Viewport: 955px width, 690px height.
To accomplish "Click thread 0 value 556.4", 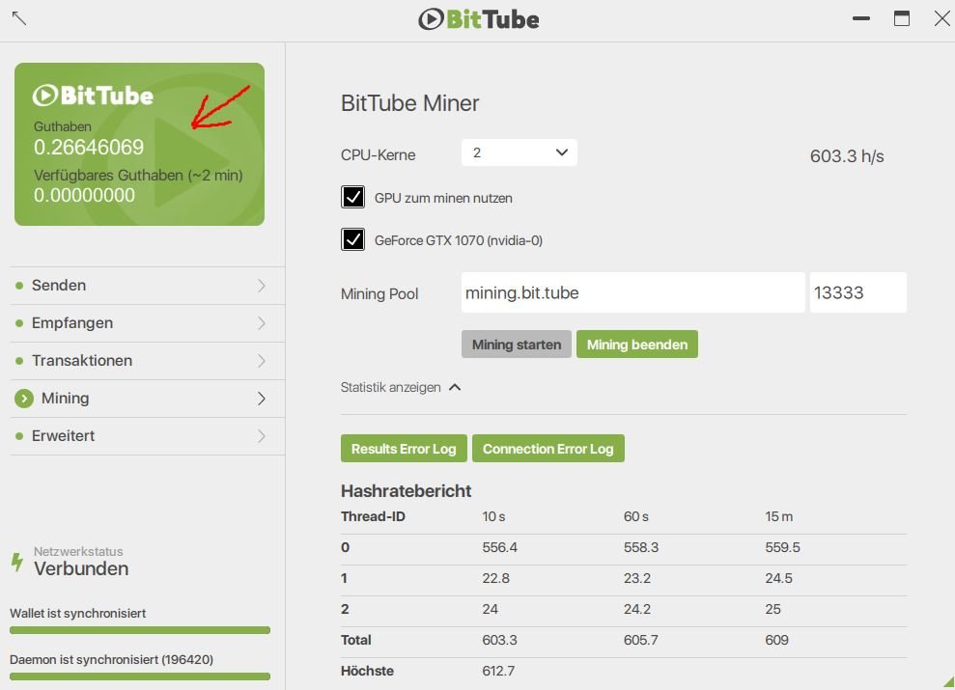I will point(499,547).
